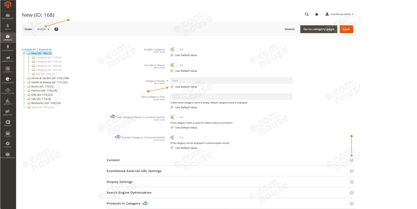Select Fashion (ID: 173) category
The width and height of the screenshot is (417, 209).
(44, 91)
